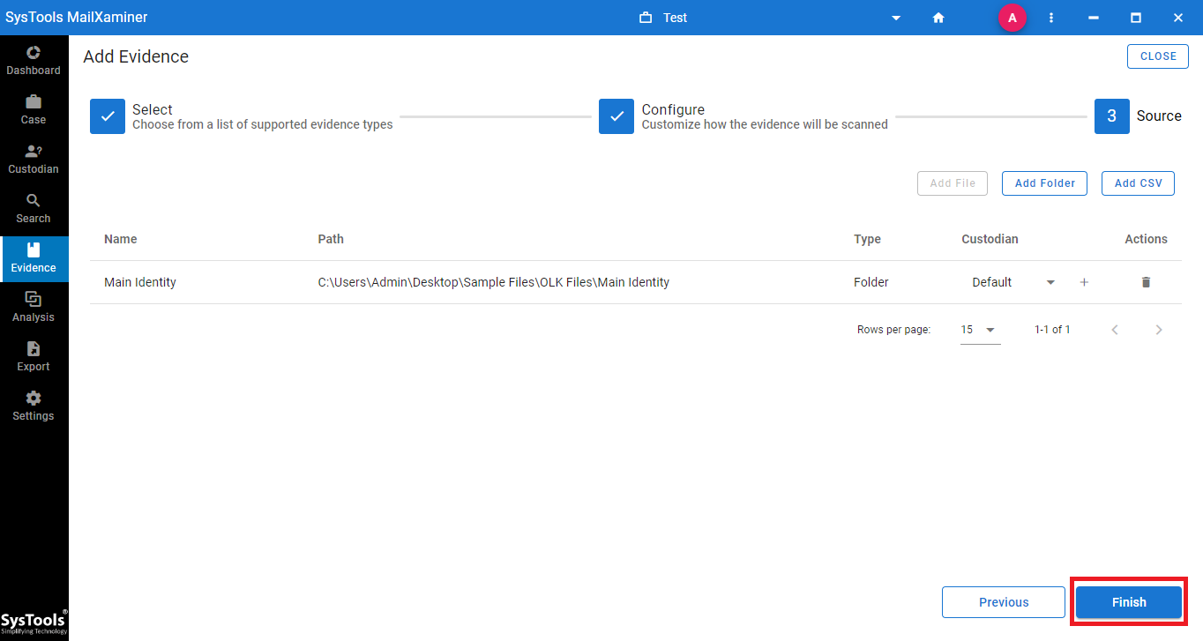Viewport: 1203px width, 641px height.
Task: Click the Main Identity name cell
Action: (140, 282)
